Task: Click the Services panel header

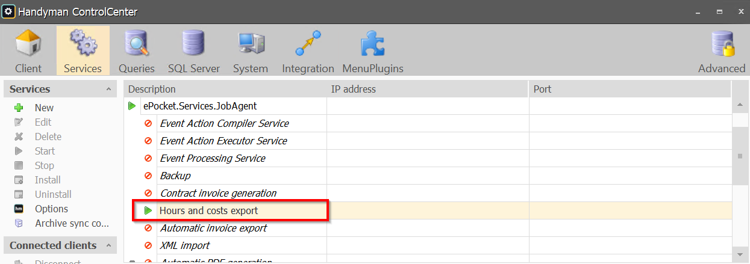Action: pyautogui.click(x=60, y=89)
